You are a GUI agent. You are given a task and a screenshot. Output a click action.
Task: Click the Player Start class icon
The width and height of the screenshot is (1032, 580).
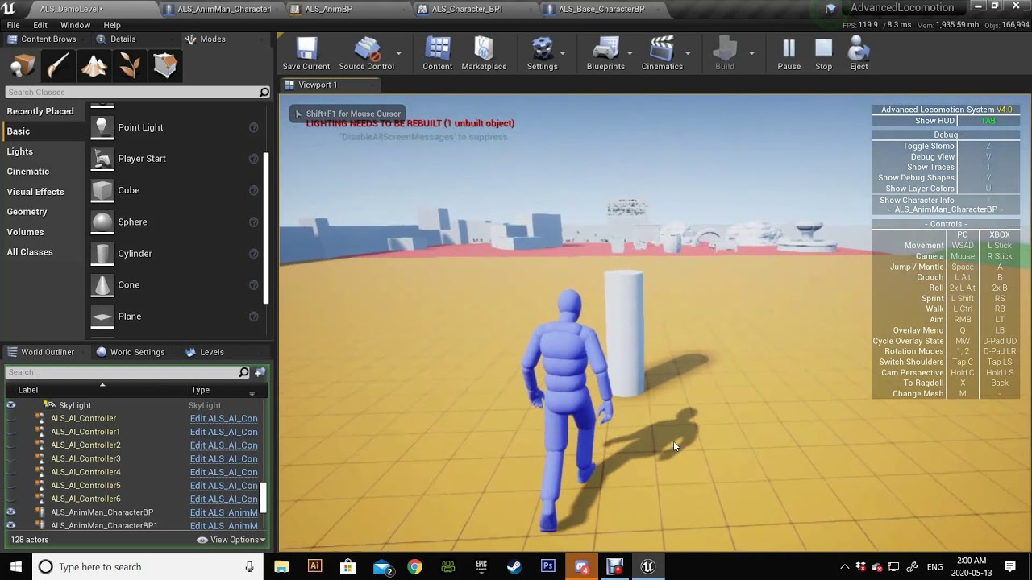point(102,159)
